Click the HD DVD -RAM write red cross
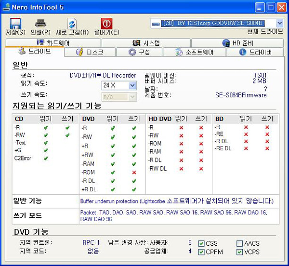 (201, 151)
